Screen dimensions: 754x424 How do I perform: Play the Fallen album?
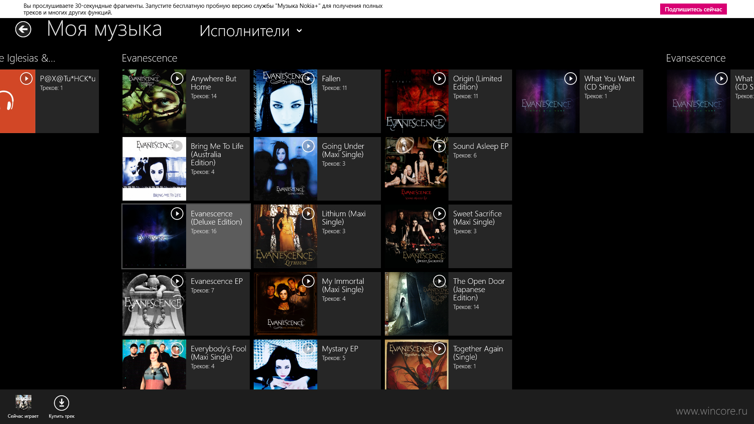pyautogui.click(x=308, y=79)
